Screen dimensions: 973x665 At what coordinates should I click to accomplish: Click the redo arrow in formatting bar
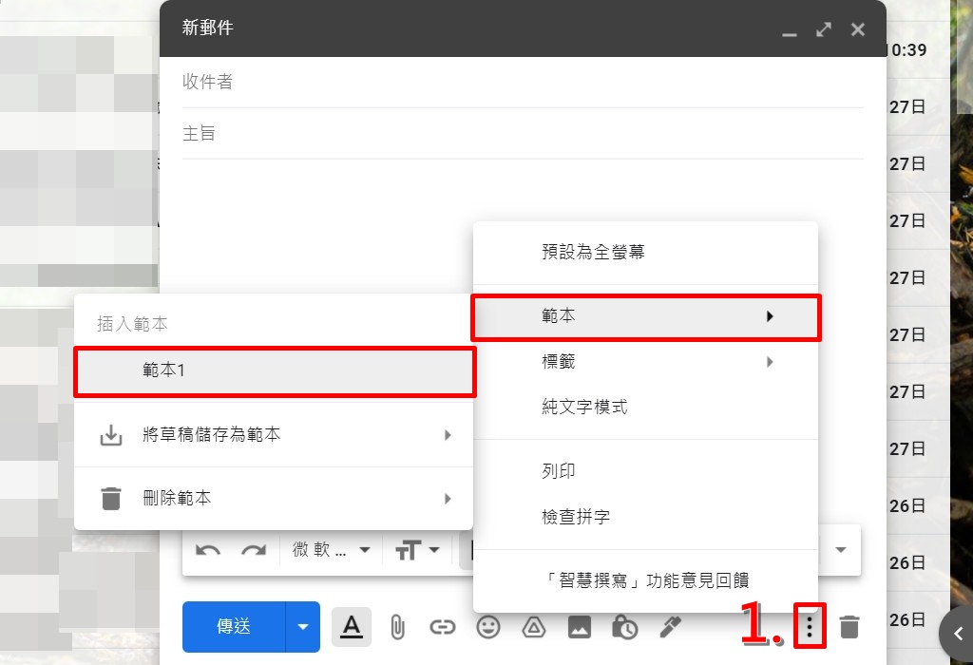(253, 550)
